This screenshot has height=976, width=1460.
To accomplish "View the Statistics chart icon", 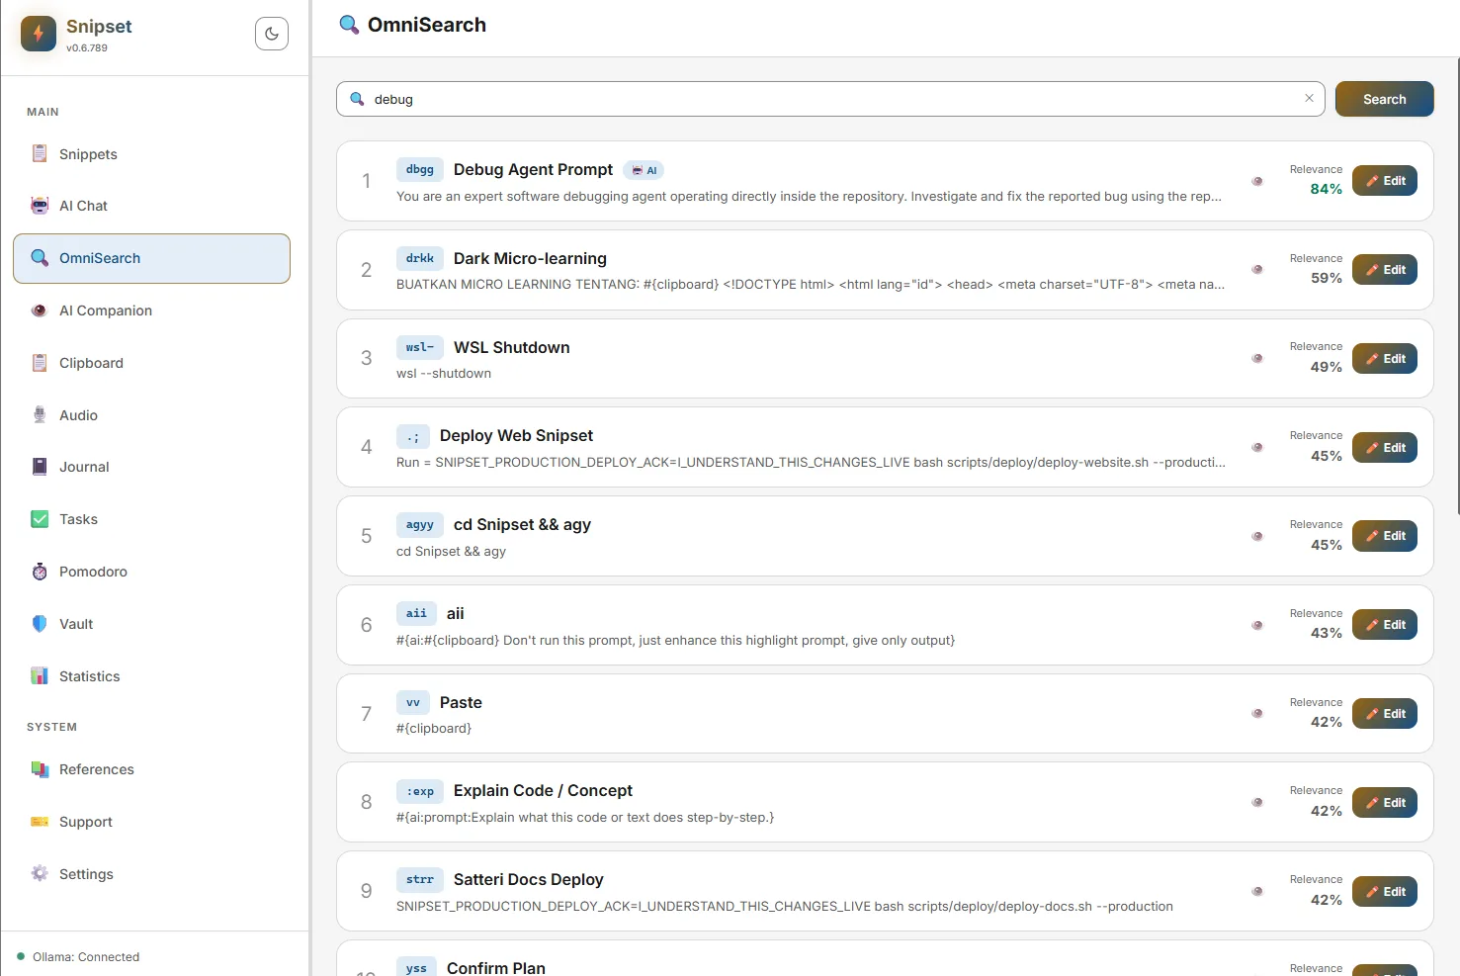I will (x=40, y=676).
